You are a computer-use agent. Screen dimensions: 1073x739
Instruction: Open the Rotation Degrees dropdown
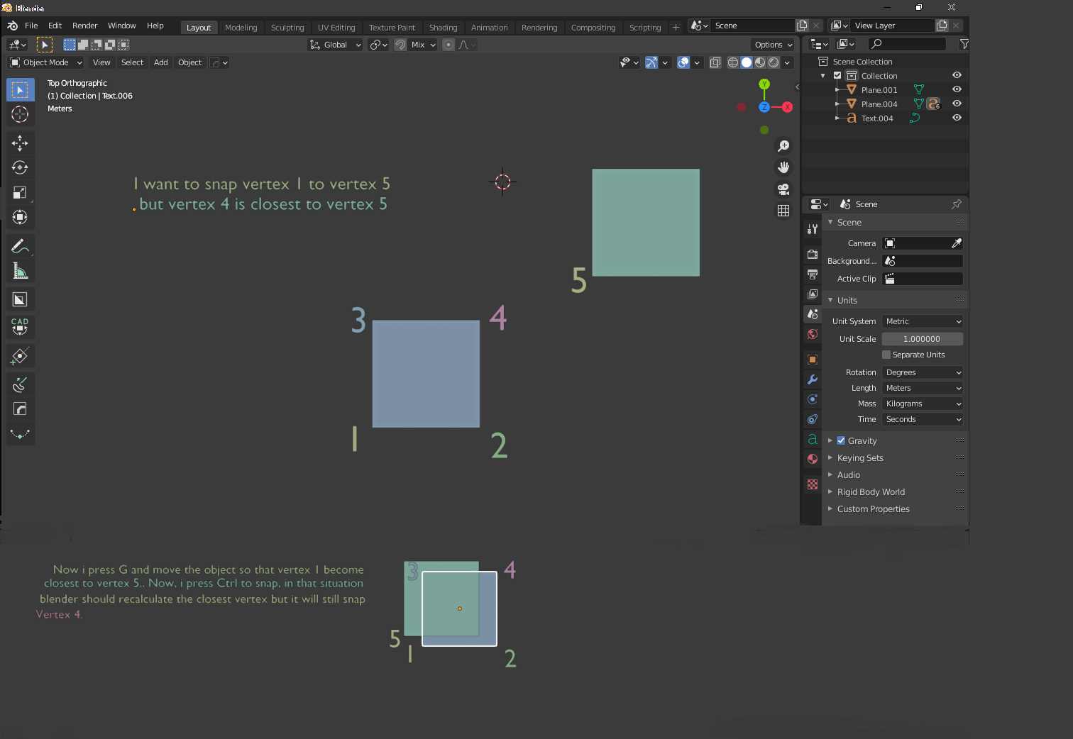coord(923,372)
